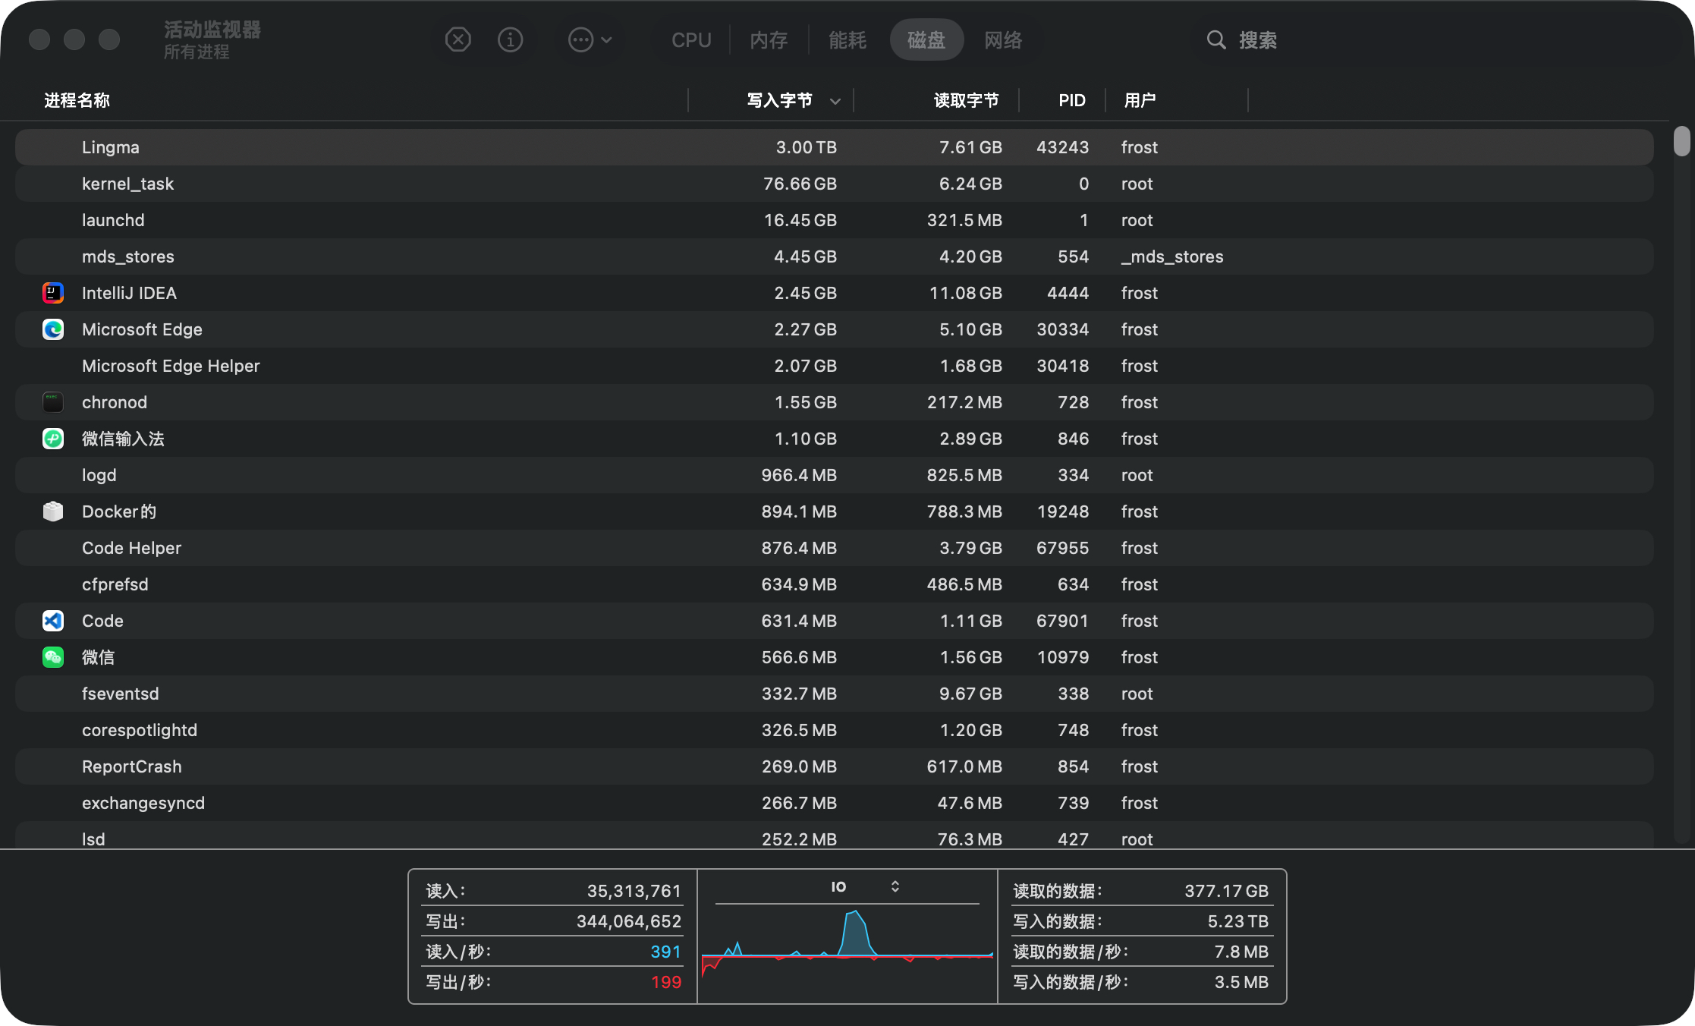The image size is (1695, 1026).
Task: Click the IntelliJ IDEA app icon
Action: tap(53, 293)
